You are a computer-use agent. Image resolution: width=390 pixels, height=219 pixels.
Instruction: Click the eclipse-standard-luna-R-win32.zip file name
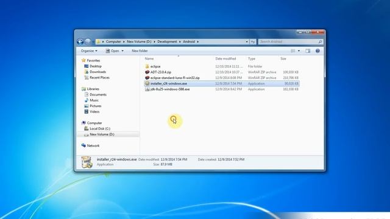click(175, 78)
